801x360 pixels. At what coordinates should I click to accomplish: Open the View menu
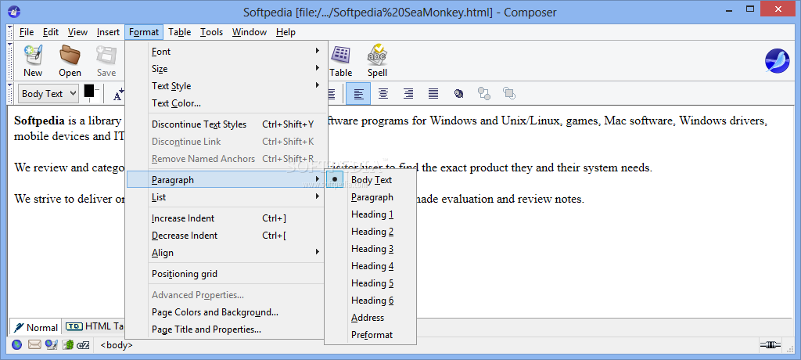point(77,32)
